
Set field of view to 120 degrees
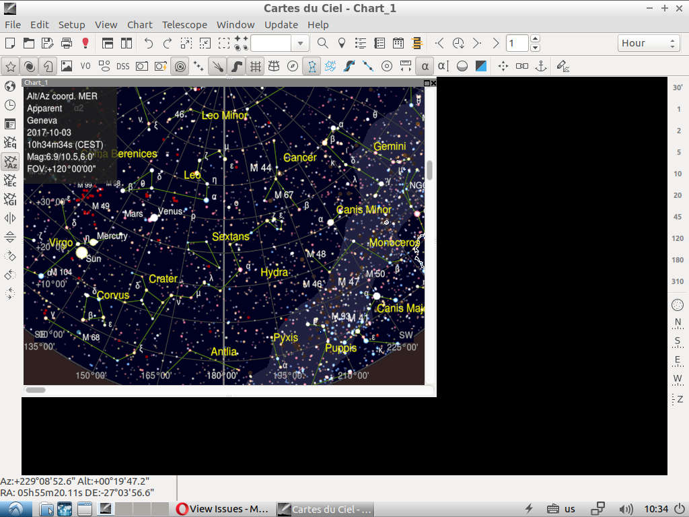tap(678, 238)
